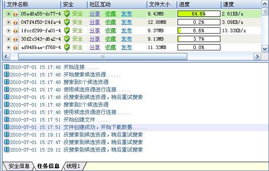Click the green safety shield for 05ed8a55-dc77-4
Image resolution: width=269 pixels, height=171 pixels.
(67, 14)
